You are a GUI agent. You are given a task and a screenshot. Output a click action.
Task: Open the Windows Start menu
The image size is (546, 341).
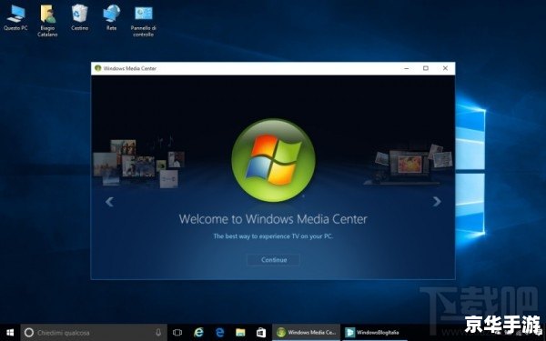pos(10,333)
